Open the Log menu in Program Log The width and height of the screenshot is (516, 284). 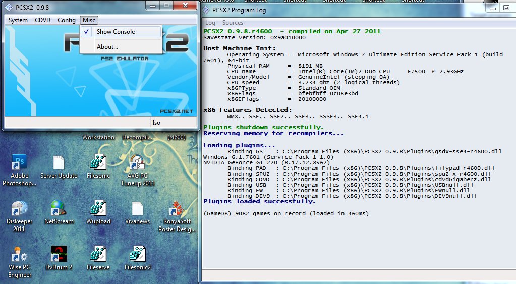(x=210, y=23)
